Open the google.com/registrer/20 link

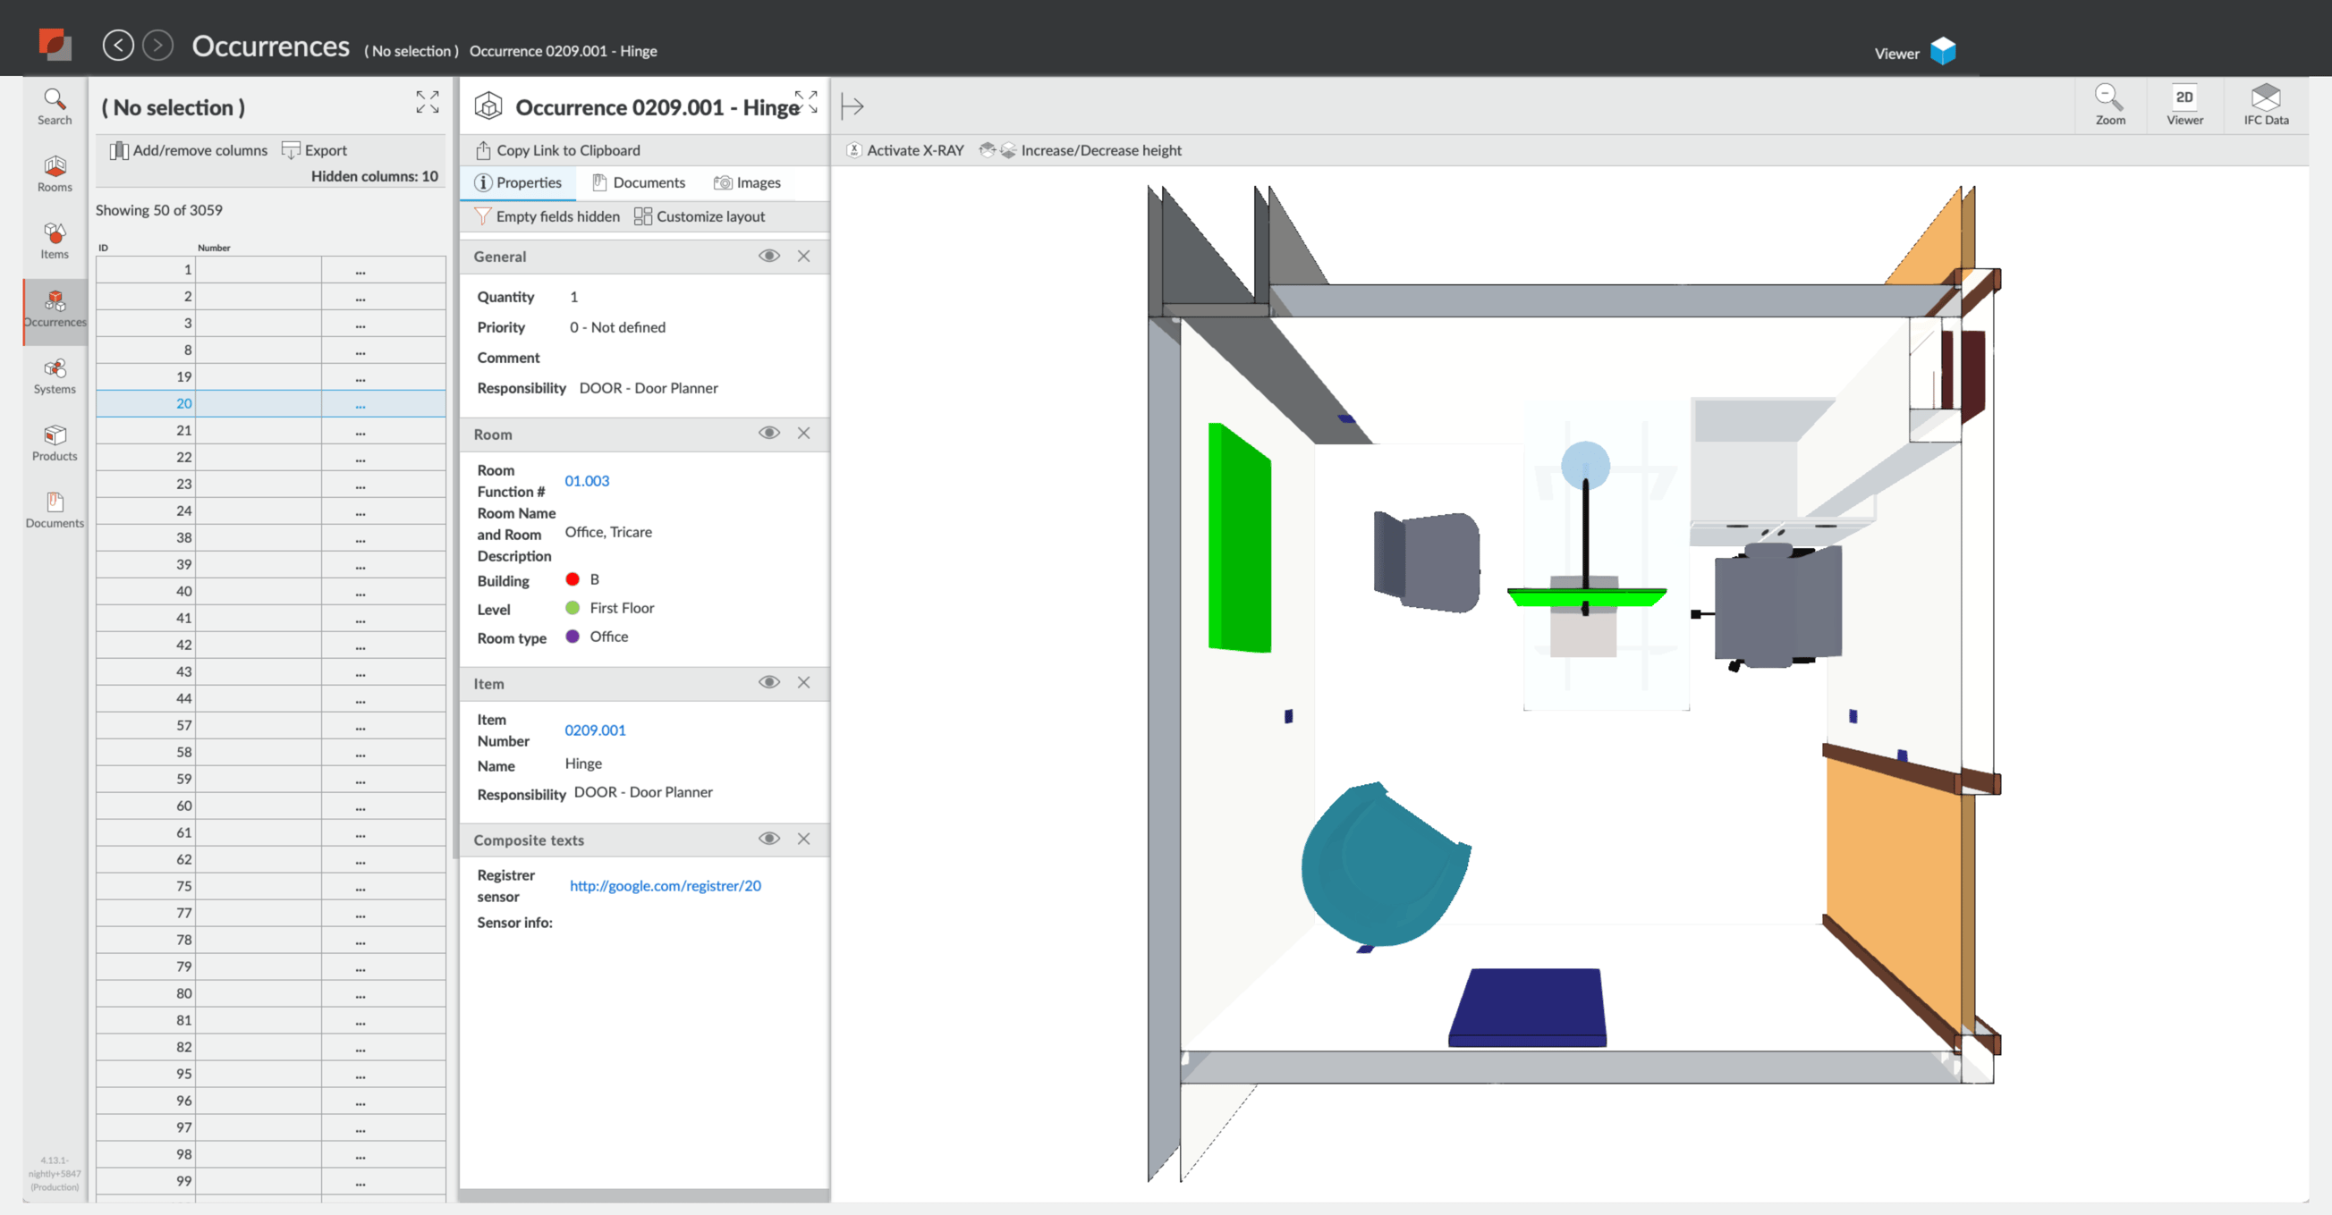[x=665, y=885]
